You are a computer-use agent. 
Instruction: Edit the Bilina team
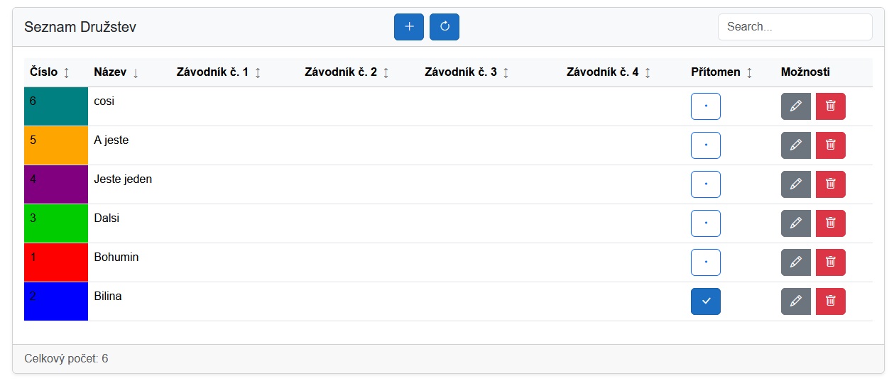click(x=796, y=301)
